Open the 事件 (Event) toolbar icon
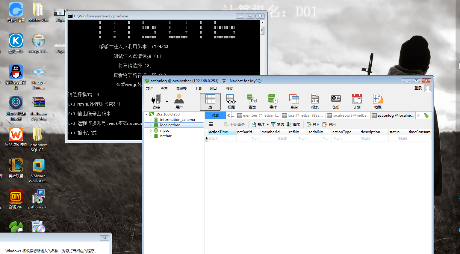The height and width of the screenshot is (254, 460). coord(273,102)
